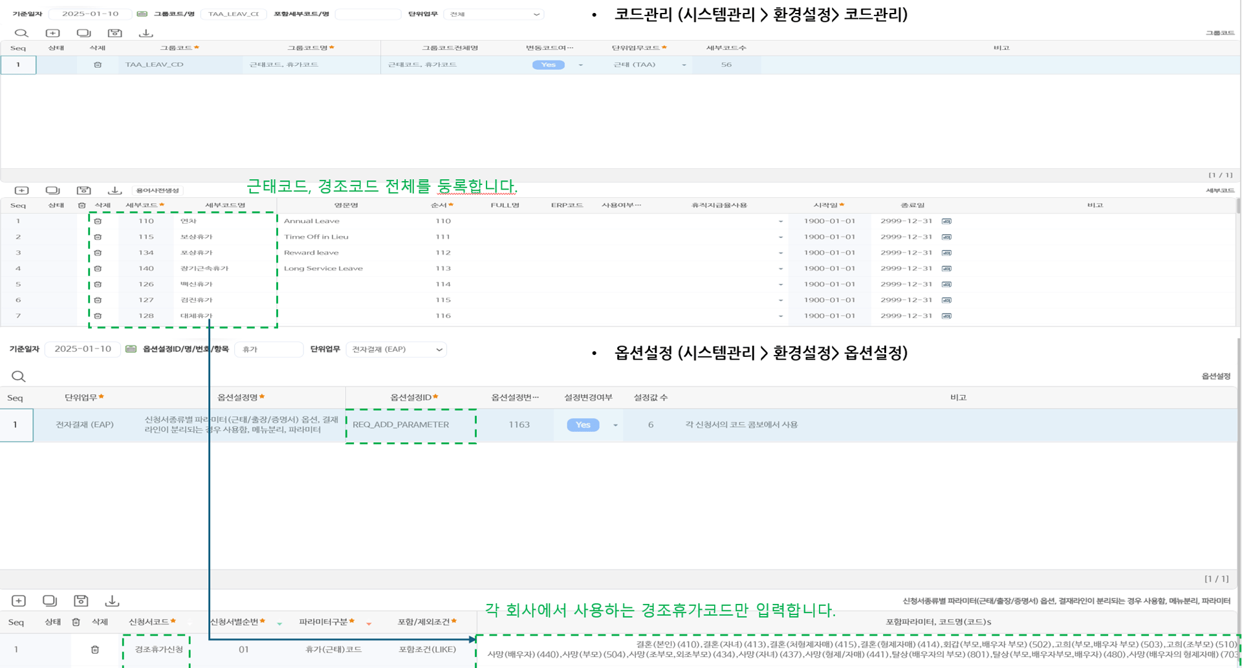Select the 휴가(근태)코드 parameter cell
The width and height of the screenshot is (1242, 668).
(333, 649)
